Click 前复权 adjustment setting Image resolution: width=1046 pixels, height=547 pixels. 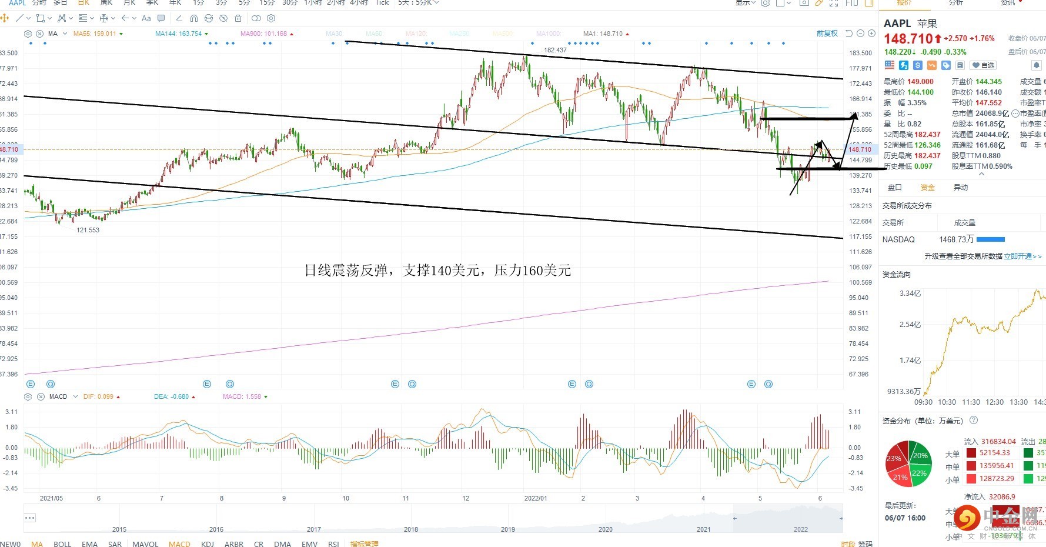click(x=827, y=34)
